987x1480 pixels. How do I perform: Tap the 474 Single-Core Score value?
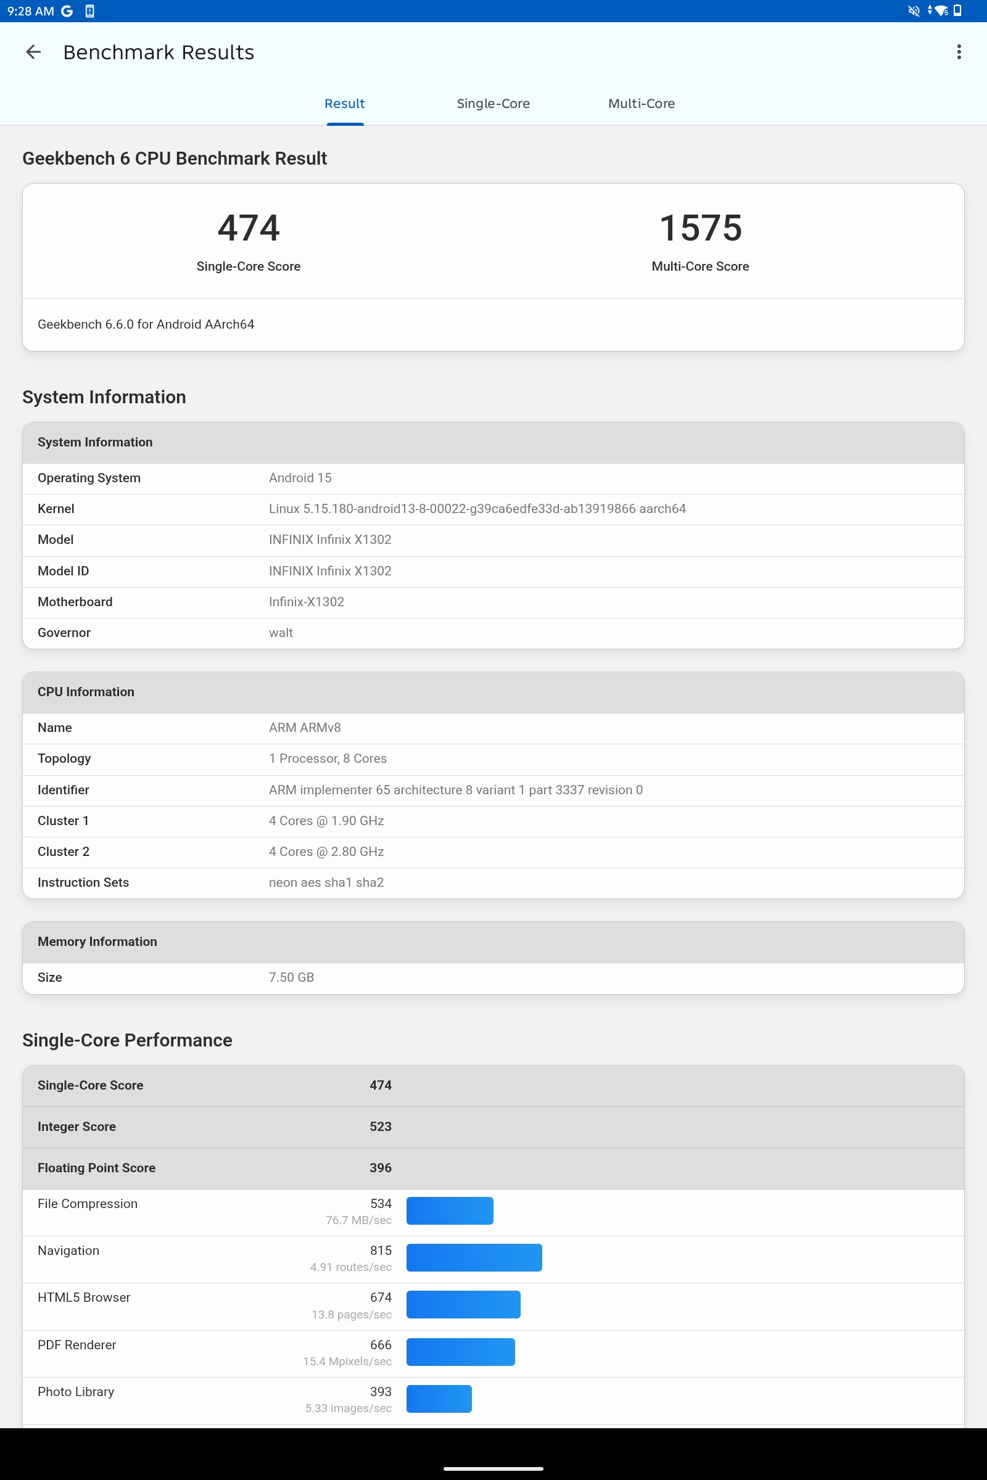pos(248,228)
